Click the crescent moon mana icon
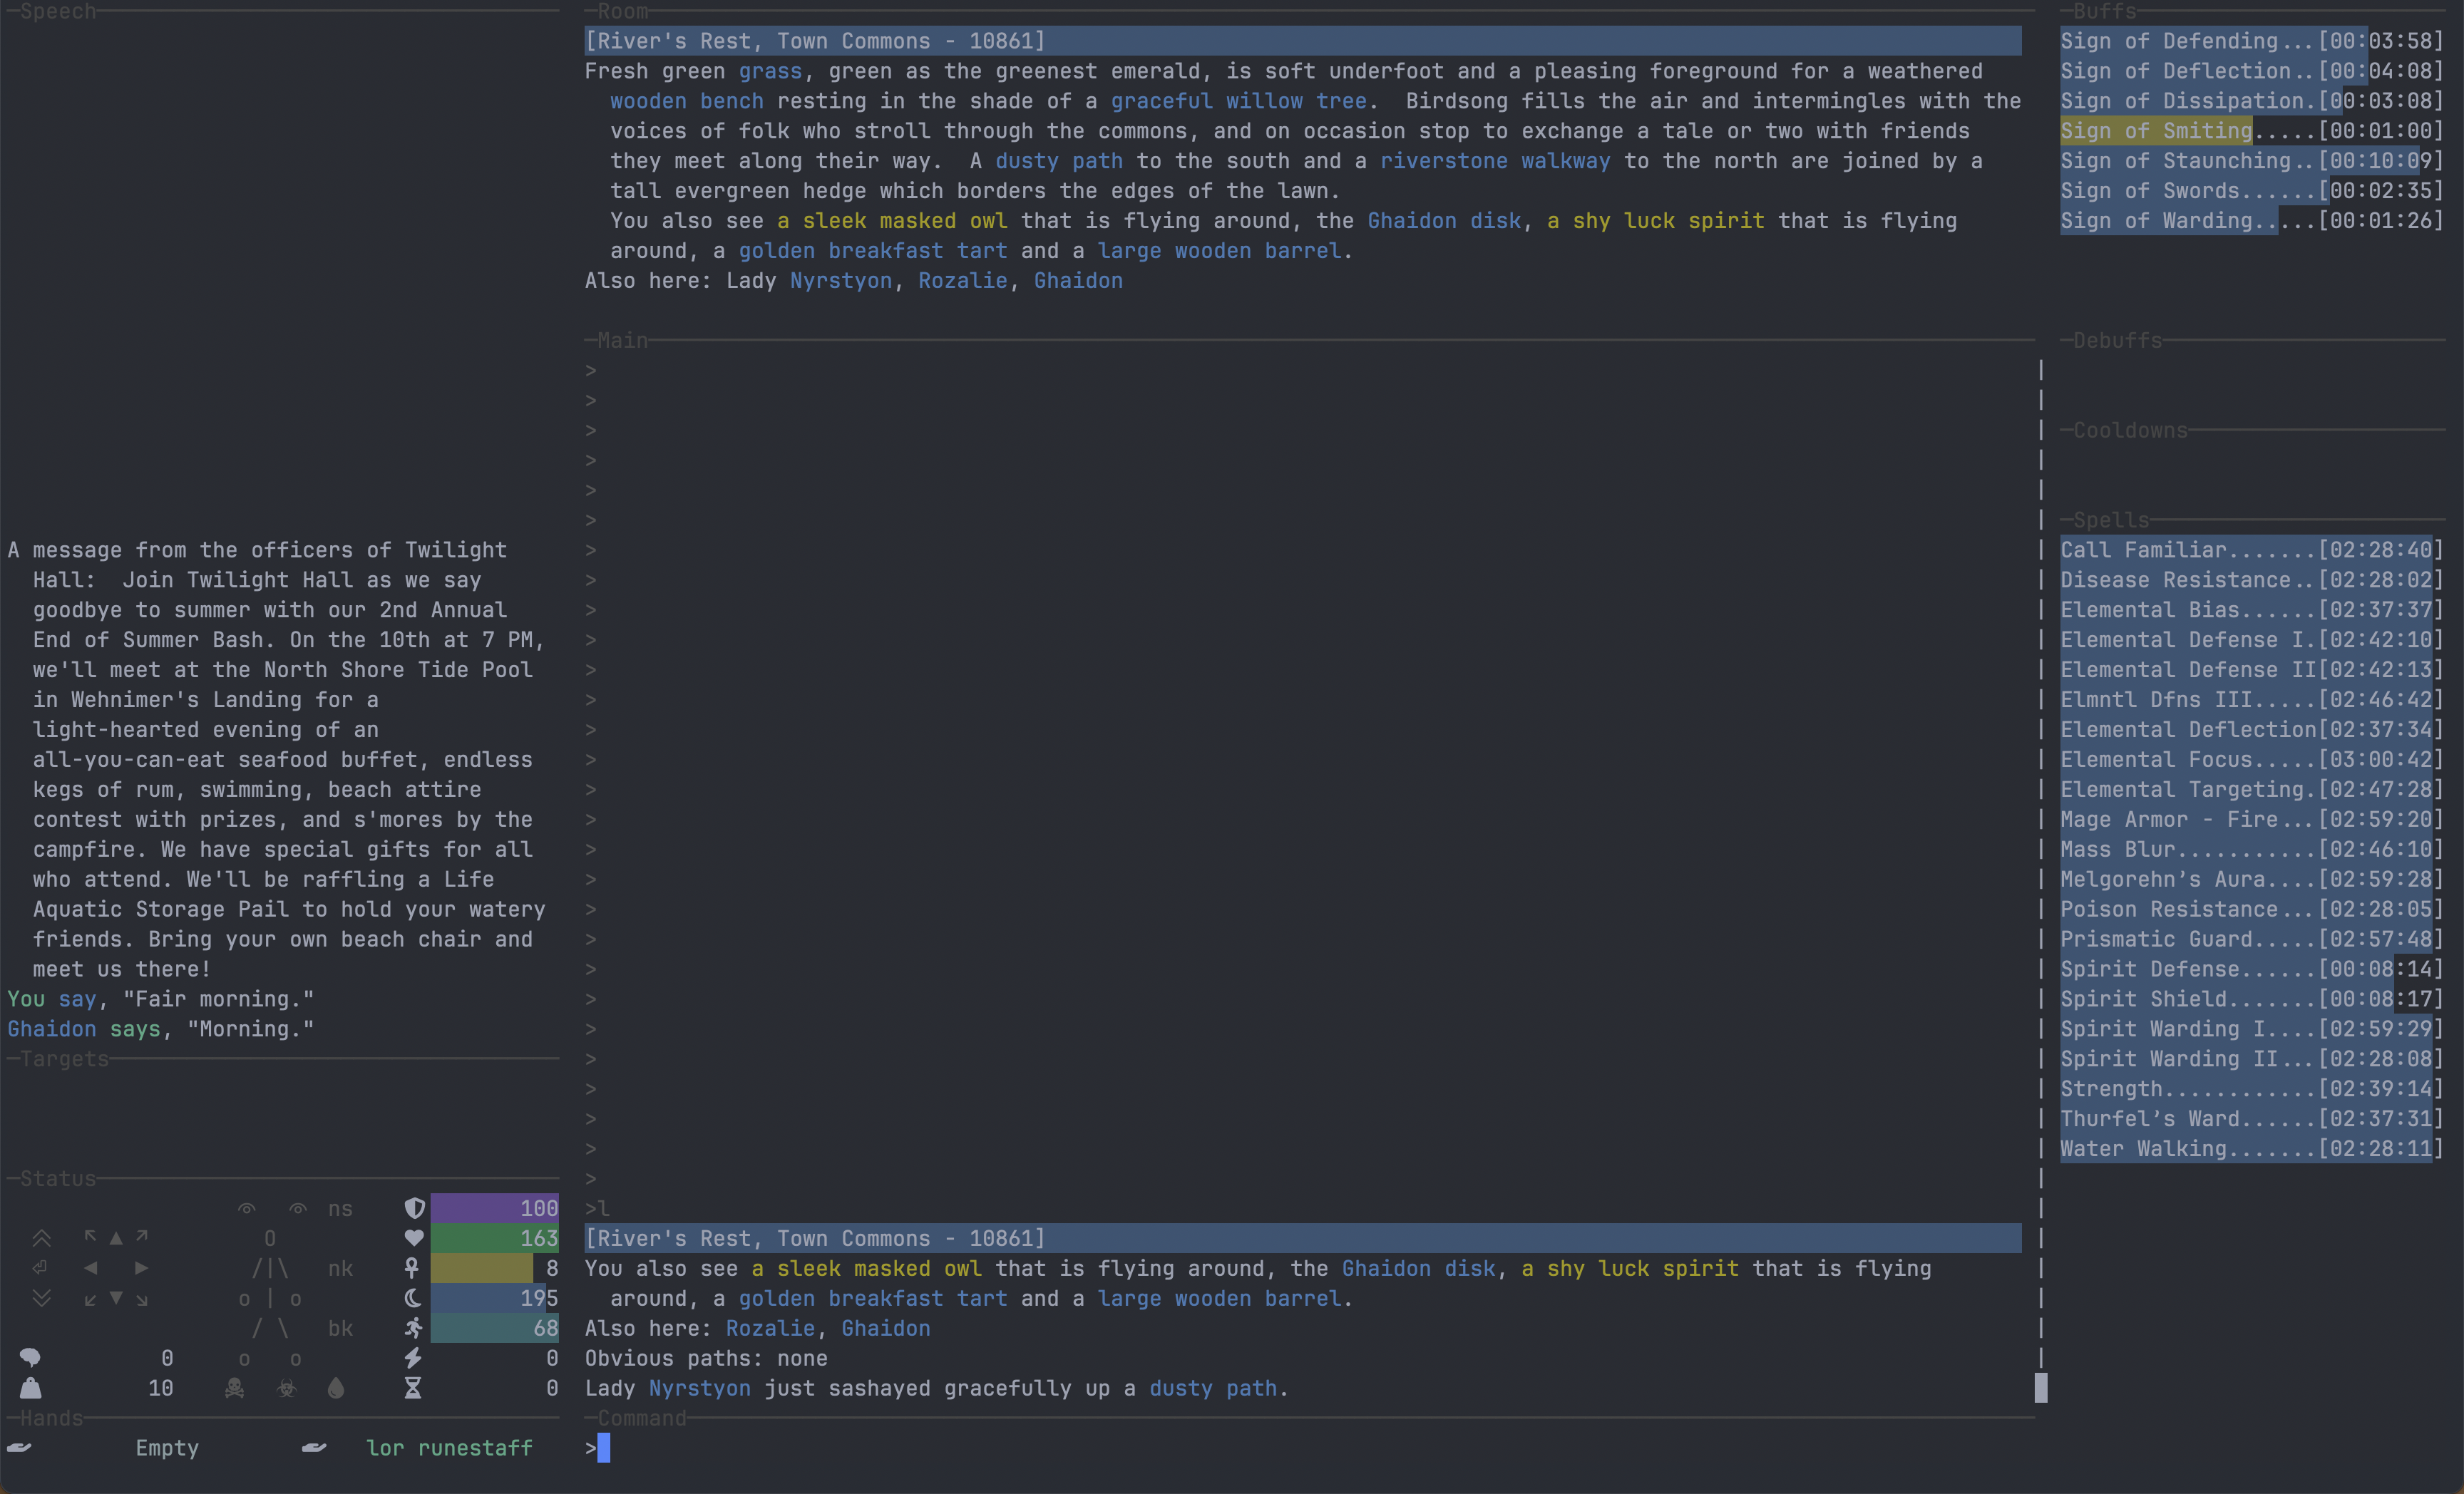2464x1494 pixels. (413, 1298)
